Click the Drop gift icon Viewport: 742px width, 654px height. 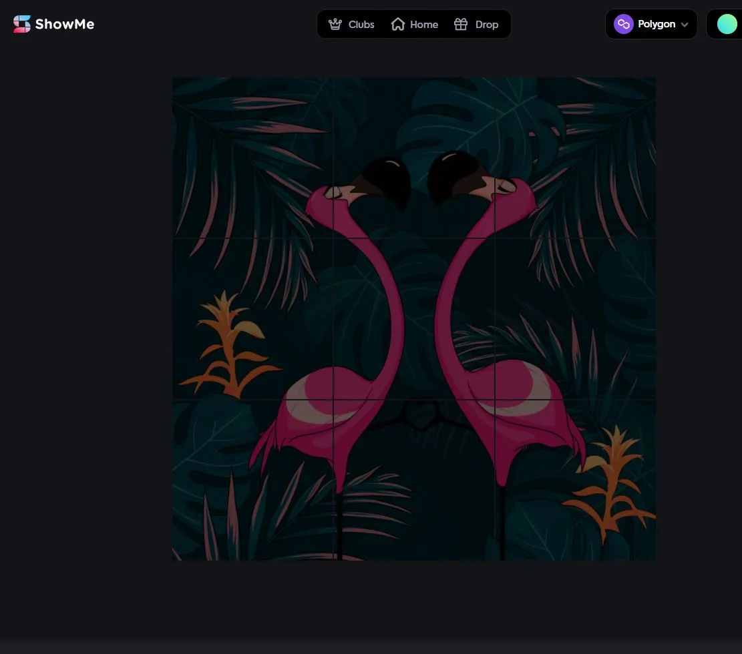pos(461,24)
